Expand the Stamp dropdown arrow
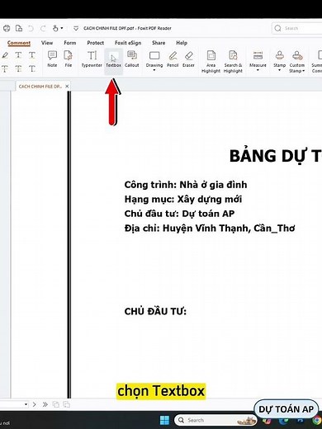The height and width of the screenshot is (429, 322). [x=280, y=70]
